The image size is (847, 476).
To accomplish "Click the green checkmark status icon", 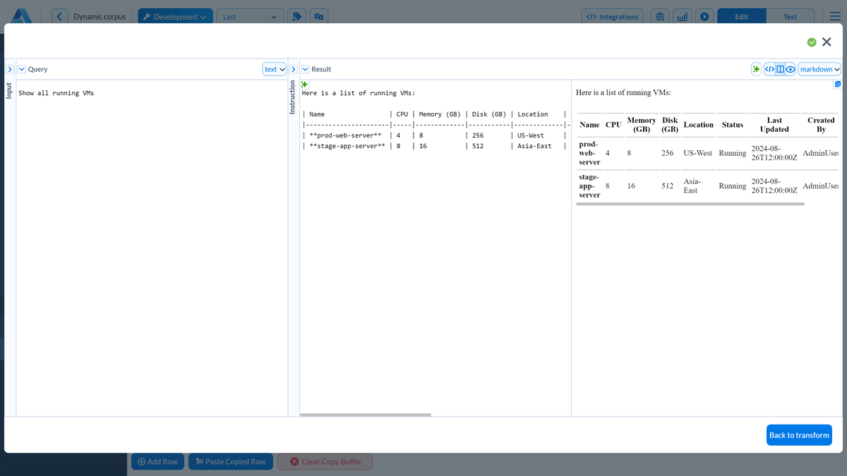I will coord(812,42).
